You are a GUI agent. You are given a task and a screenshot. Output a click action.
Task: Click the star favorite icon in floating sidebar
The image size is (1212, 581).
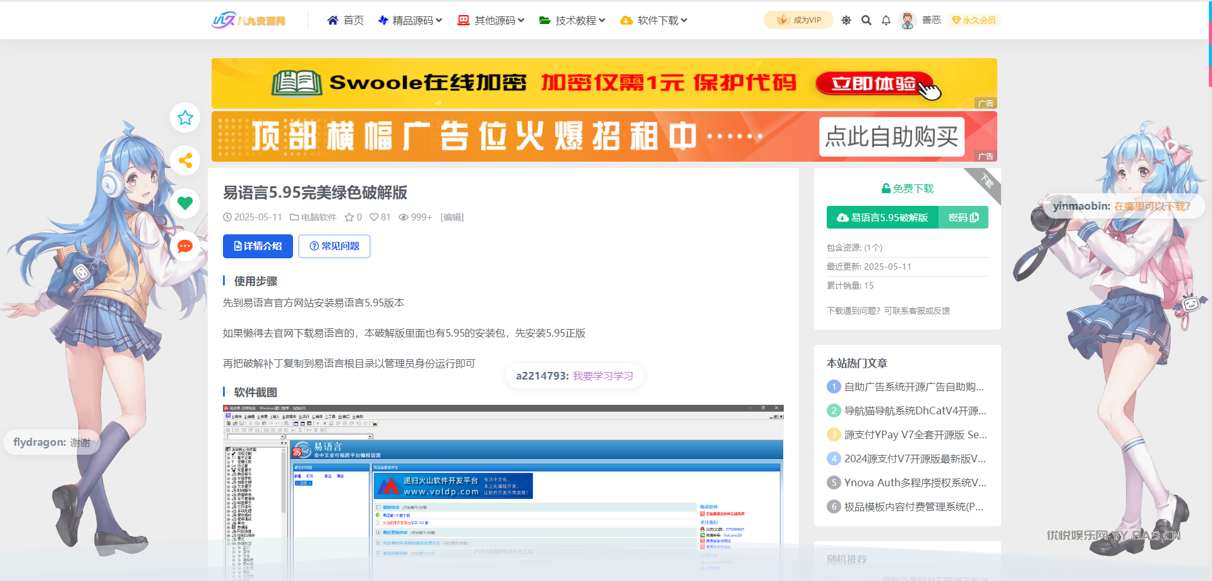pyautogui.click(x=185, y=117)
